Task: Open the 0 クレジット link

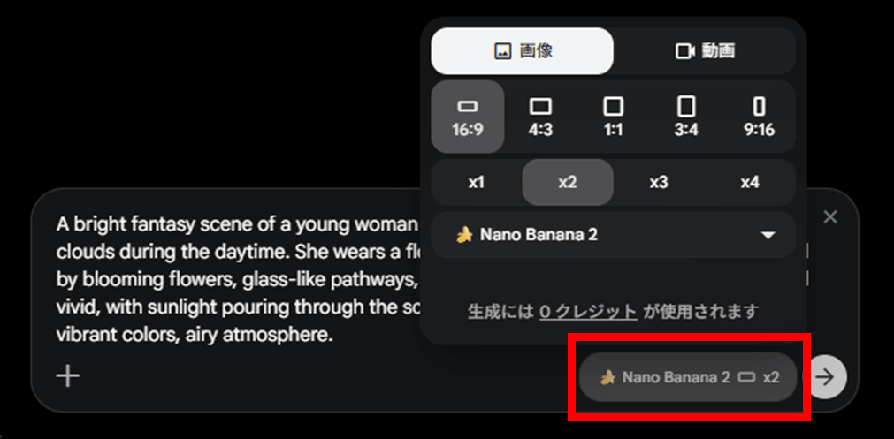Action: pyautogui.click(x=588, y=312)
